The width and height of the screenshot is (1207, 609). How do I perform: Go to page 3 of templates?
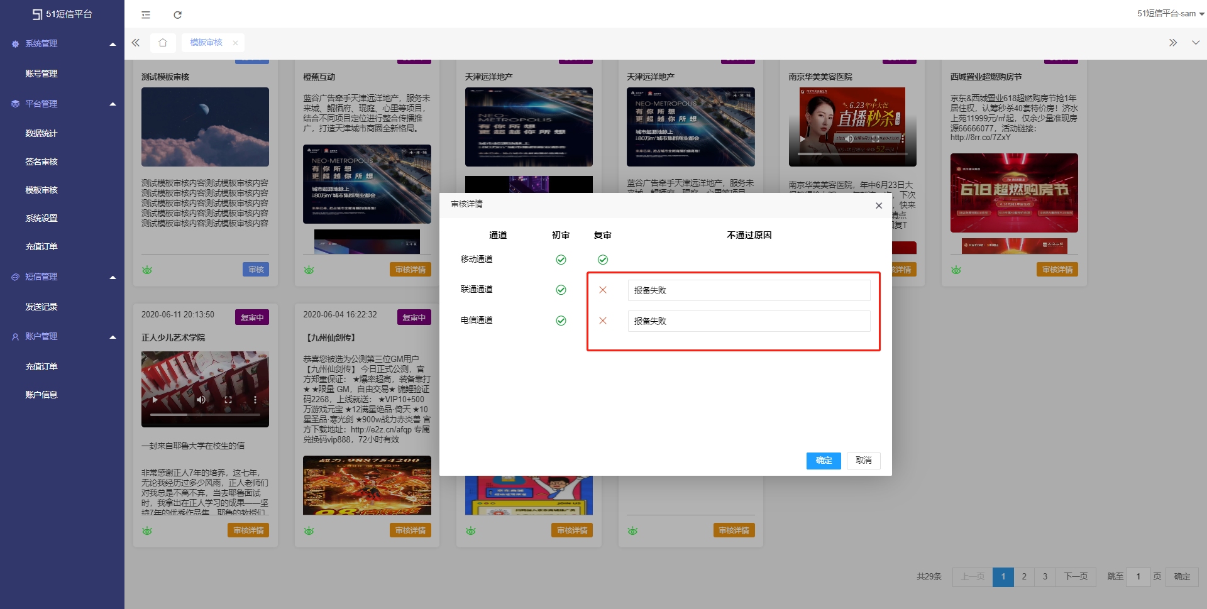(x=1045, y=576)
